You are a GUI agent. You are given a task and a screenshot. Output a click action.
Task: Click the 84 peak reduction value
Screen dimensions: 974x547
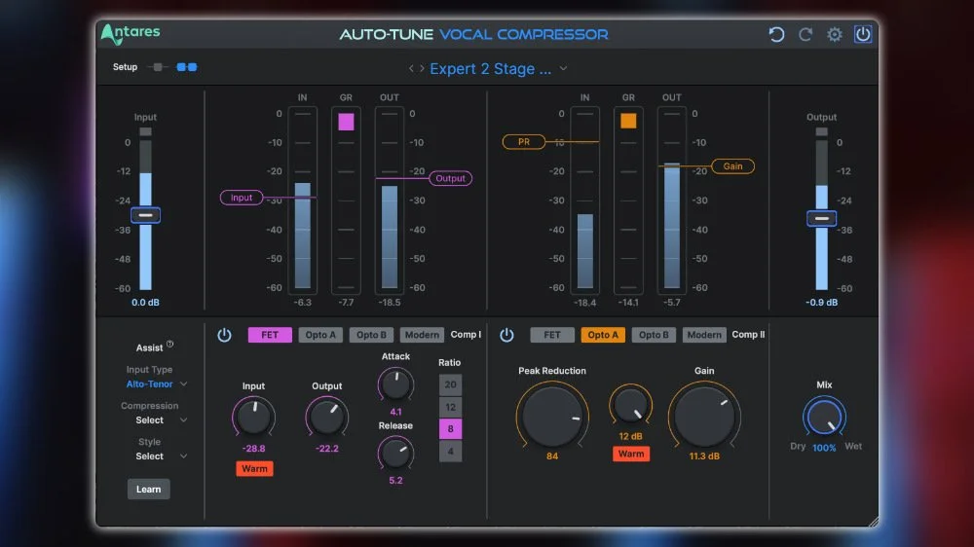coord(552,456)
